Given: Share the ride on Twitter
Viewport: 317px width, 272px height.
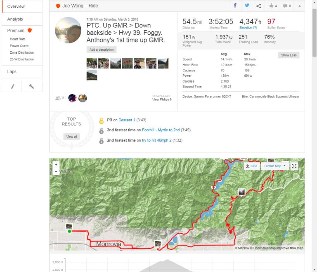Looking at the screenshot, I should pos(247,6).
